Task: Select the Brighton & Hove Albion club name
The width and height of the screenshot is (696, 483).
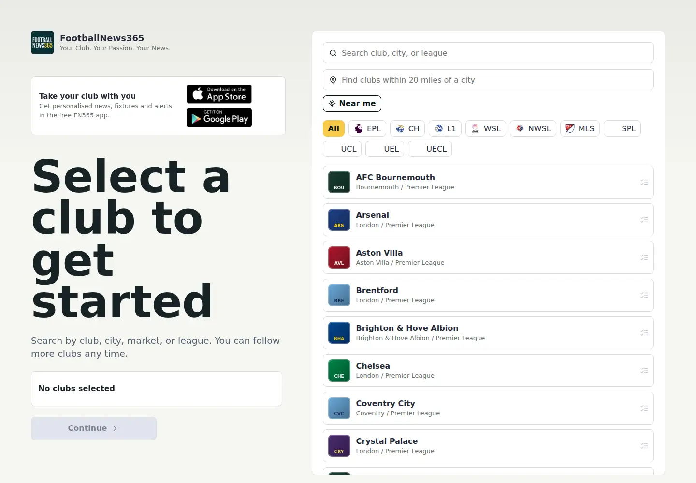Action: coord(407,328)
